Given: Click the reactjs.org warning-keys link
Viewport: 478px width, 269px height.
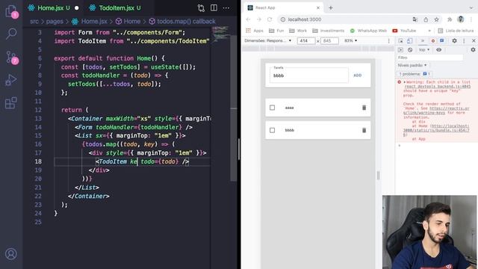Looking at the screenshot, I should pos(436,111).
